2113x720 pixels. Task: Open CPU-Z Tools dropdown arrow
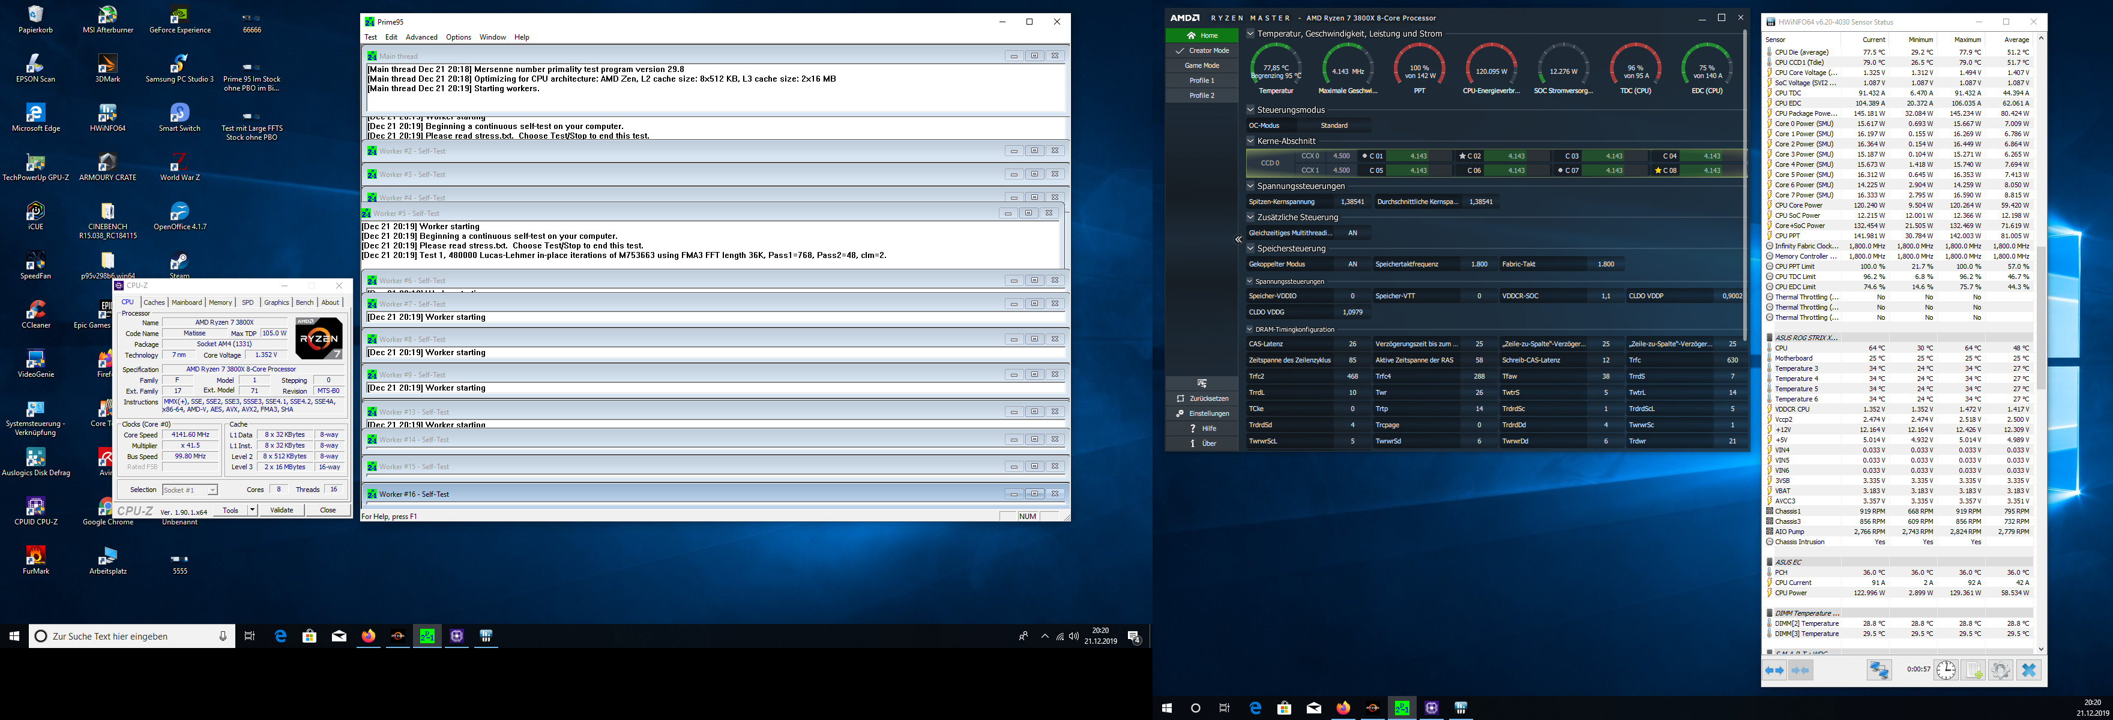click(253, 510)
